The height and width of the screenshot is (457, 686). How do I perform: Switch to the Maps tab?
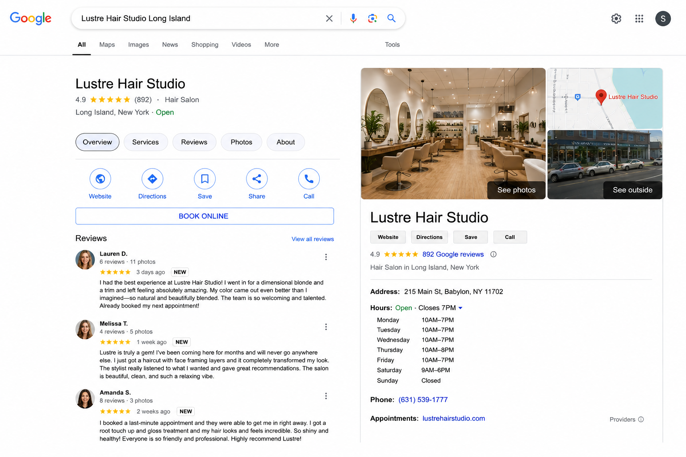107,45
